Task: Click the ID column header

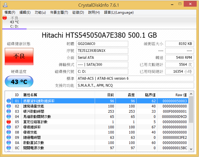Action: pos(17,95)
